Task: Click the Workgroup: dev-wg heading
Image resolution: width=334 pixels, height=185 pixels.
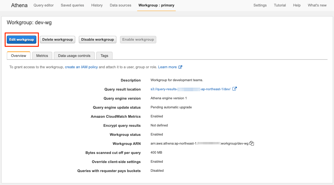Action: click(29, 23)
